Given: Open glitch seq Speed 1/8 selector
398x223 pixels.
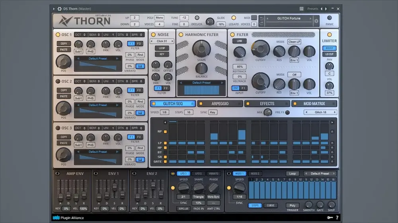Looking at the screenshot, I should (164, 112).
